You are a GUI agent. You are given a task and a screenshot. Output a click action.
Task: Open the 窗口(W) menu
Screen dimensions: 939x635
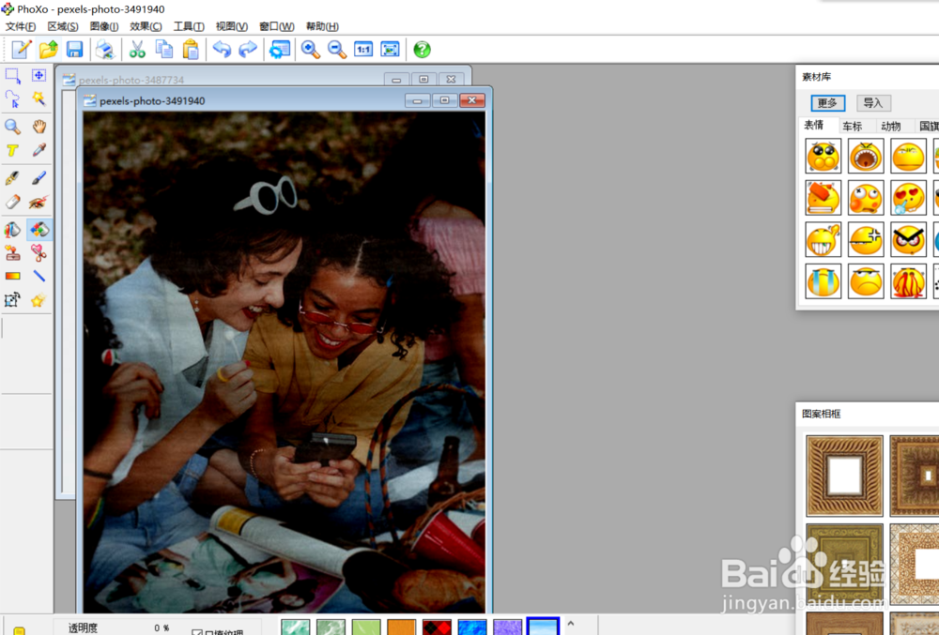pos(277,26)
